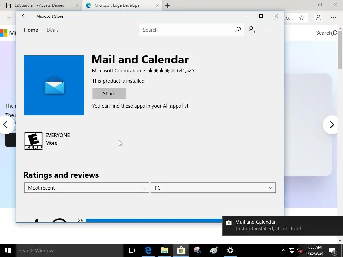Close the E2Guardian browser tab
Viewport: 343px width, 257px height.
pyautogui.click(x=77, y=5)
